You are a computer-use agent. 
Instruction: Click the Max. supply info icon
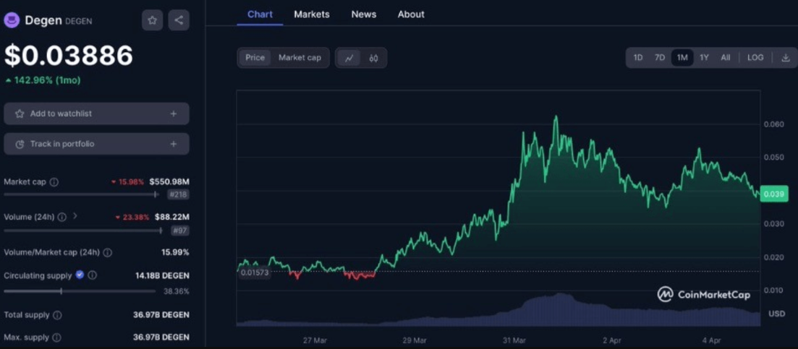click(57, 337)
